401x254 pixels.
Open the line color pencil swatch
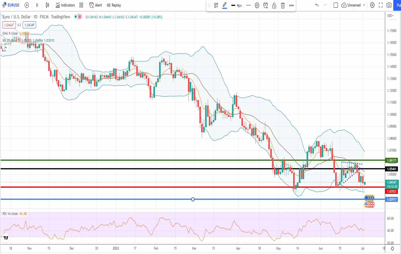point(224,5)
